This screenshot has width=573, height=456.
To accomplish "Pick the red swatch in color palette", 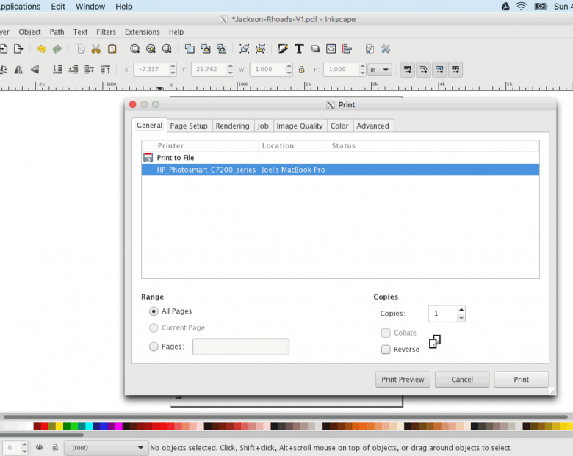I will (45, 426).
